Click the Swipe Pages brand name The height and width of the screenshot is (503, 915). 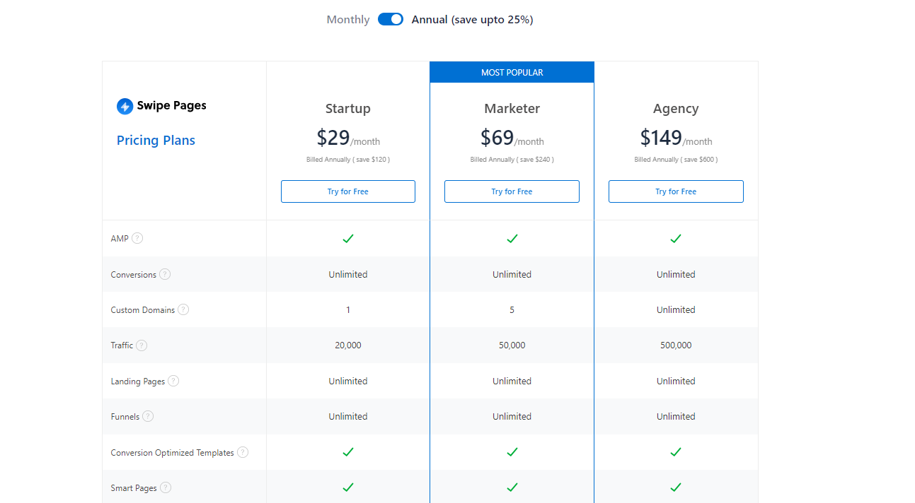pyautogui.click(x=172, y=106)
